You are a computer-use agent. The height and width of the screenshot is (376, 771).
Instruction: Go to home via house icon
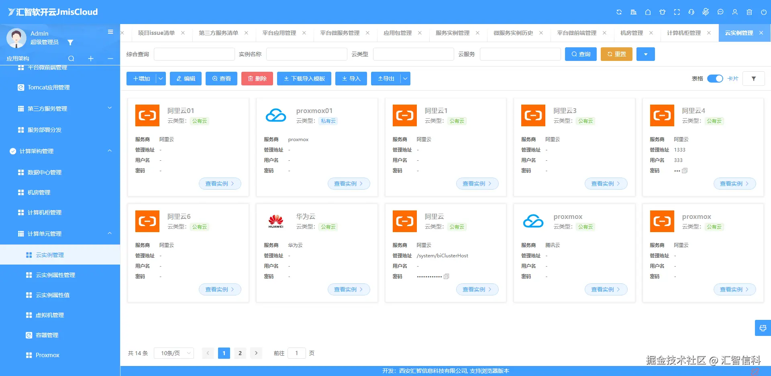(648, 12)
